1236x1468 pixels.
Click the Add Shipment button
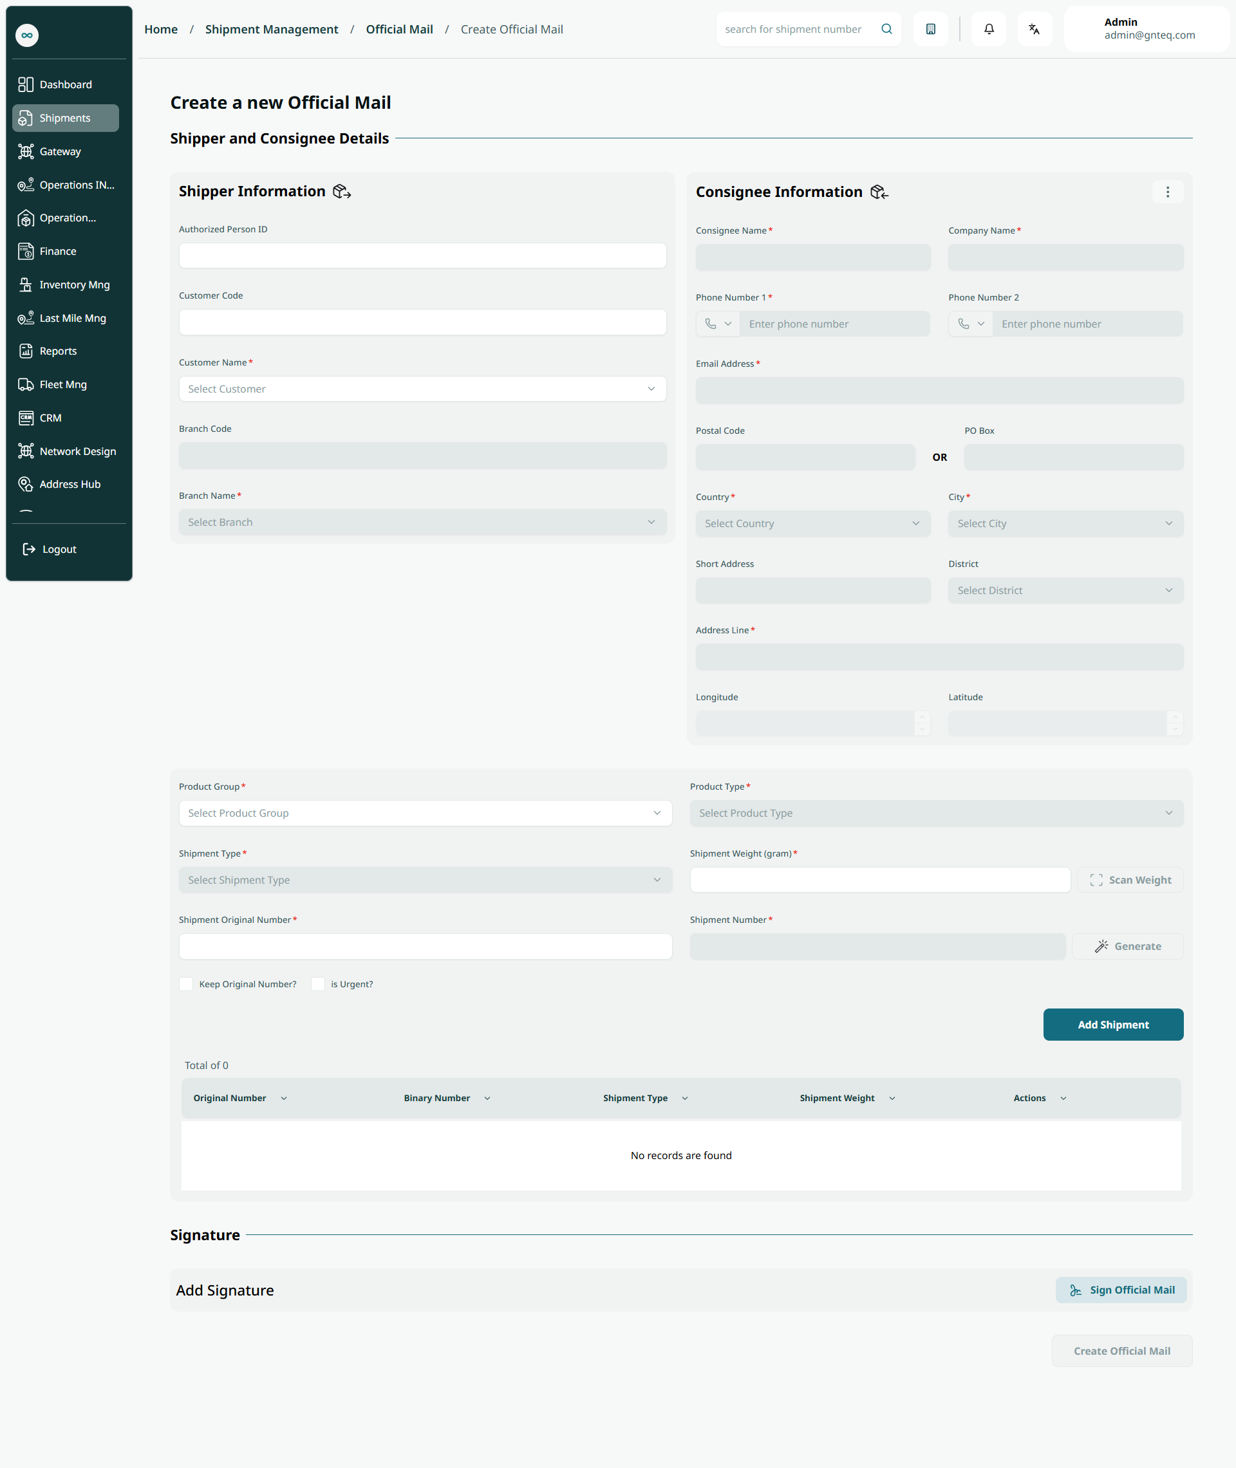(1112, 1025)
